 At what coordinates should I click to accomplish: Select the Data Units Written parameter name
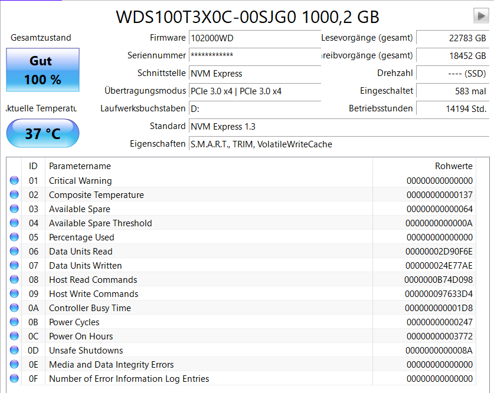tap(86, 266)
